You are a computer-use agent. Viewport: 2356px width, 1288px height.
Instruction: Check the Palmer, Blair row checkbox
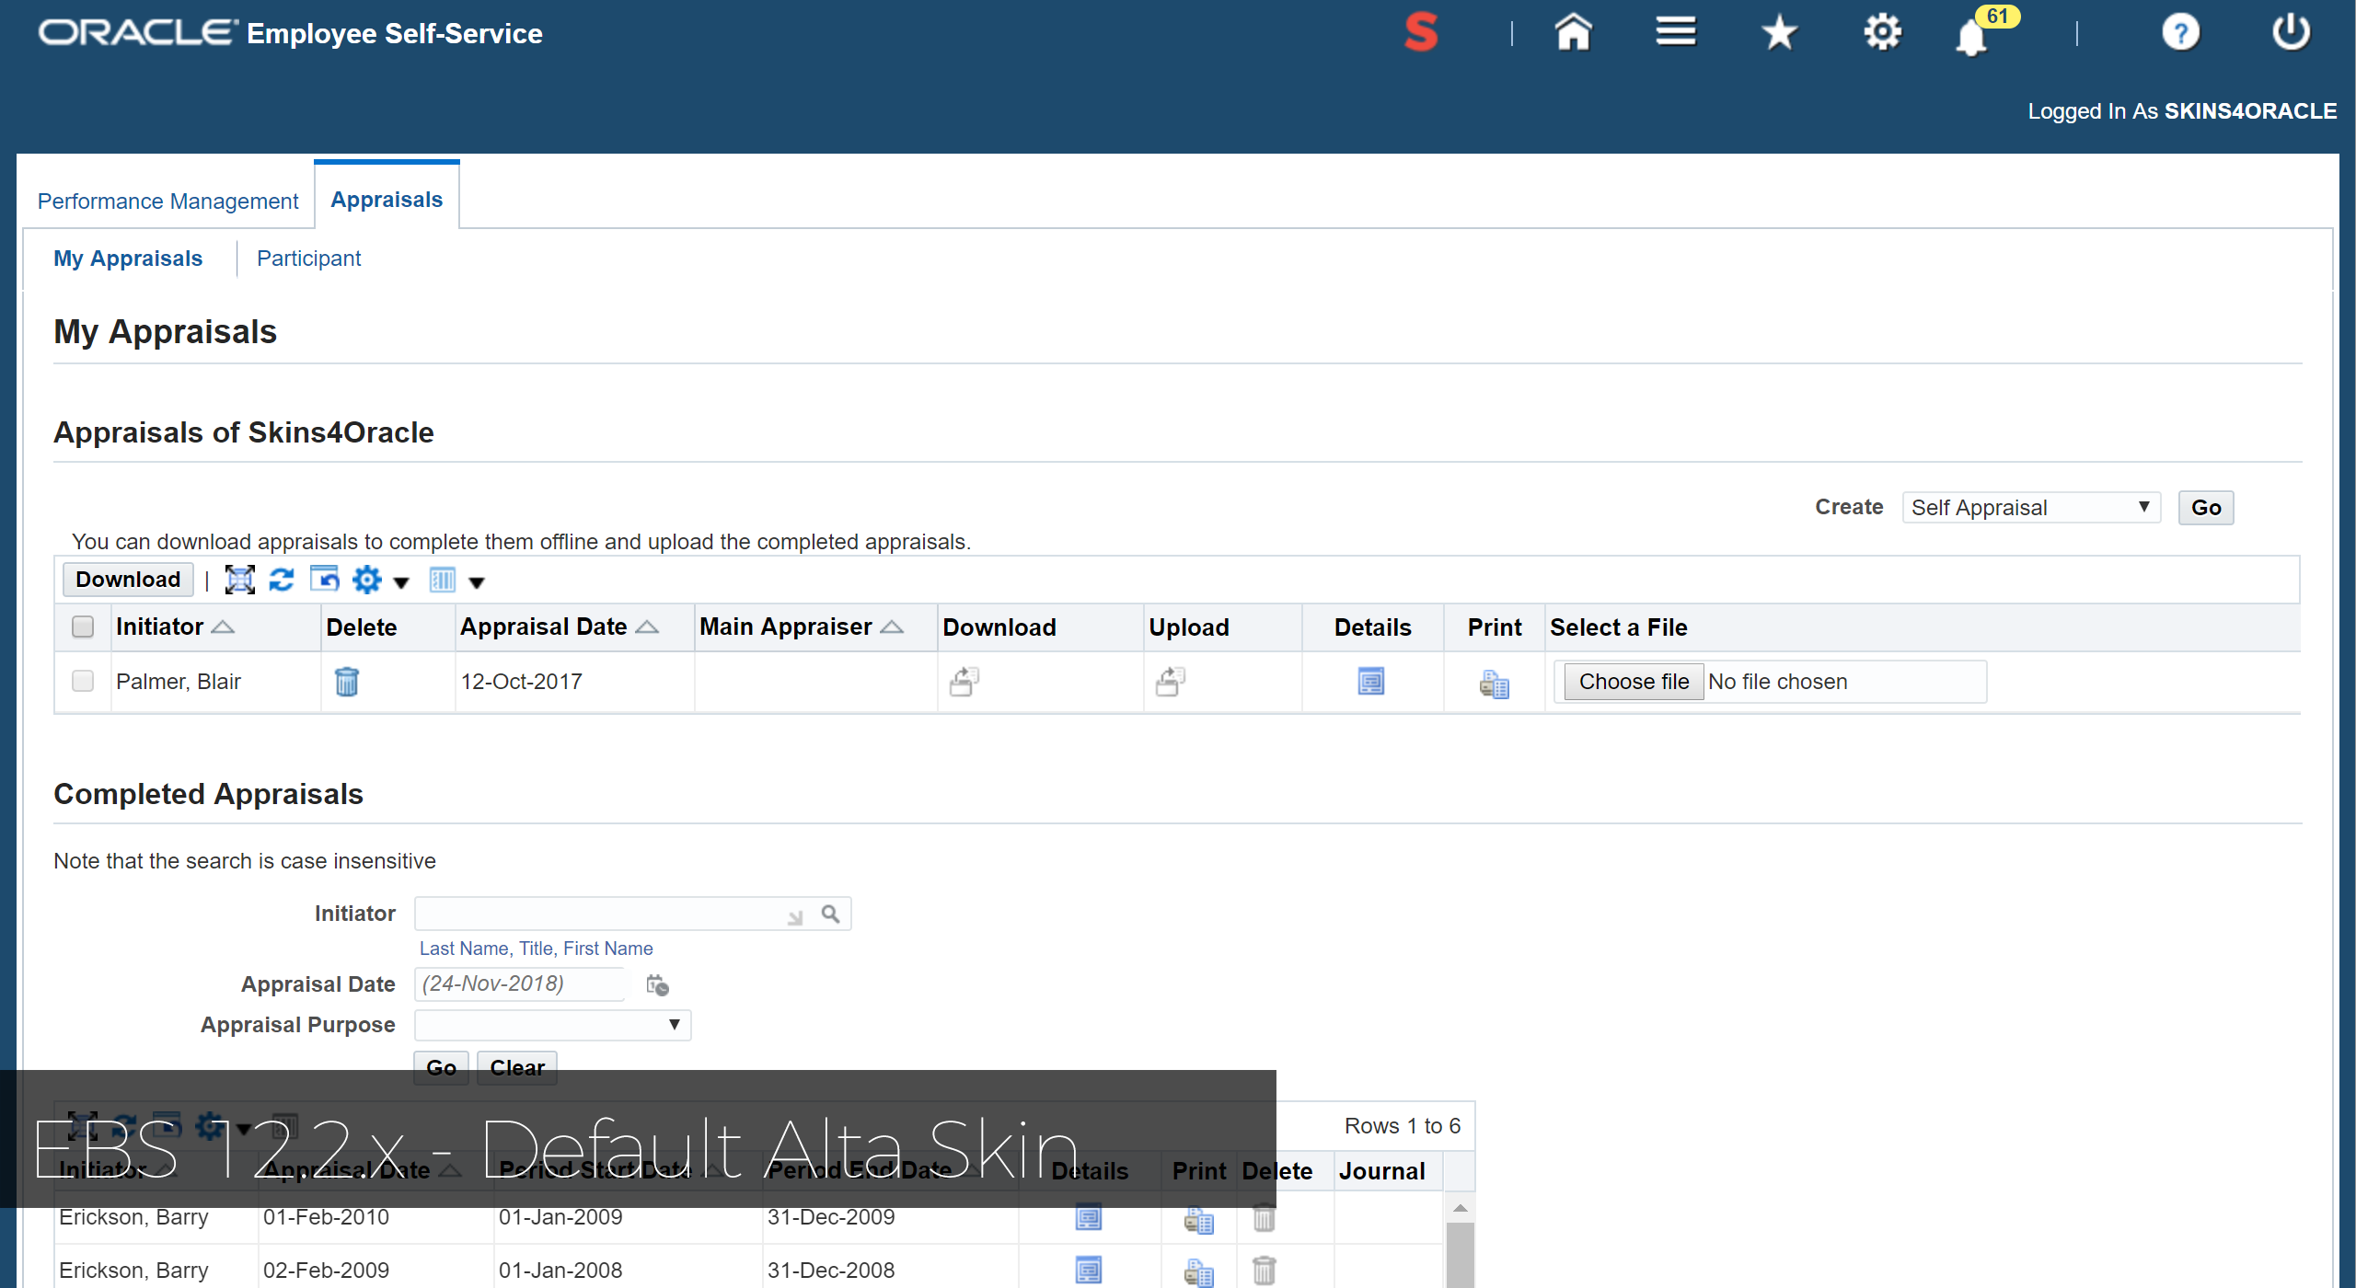83,681
